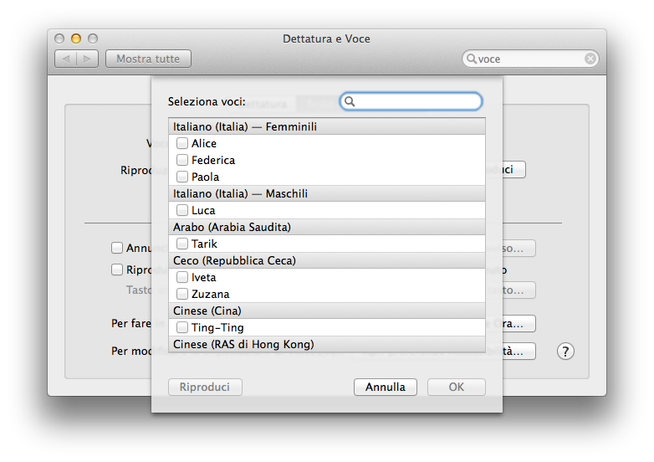Viewport: 654px width, 462px height.
Task: Toggle the Zuzana voice checkbox
Action: click(x=182, y=295)
